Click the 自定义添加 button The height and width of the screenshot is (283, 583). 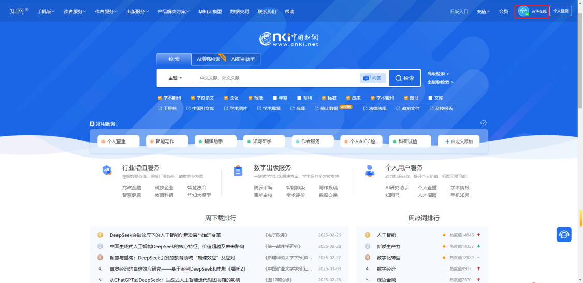tap(458, 141)
